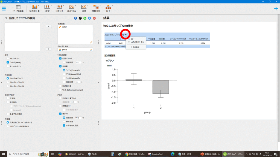
Task: Click the black pencil edit-title icon
Action: click(80, 18)
